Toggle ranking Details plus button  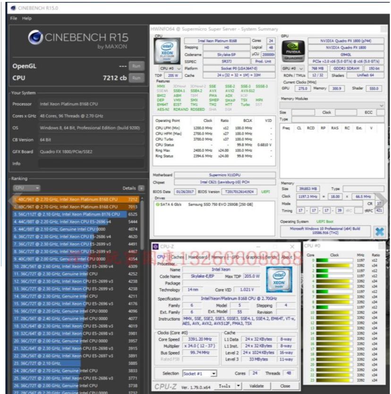(x=141, y=188)
